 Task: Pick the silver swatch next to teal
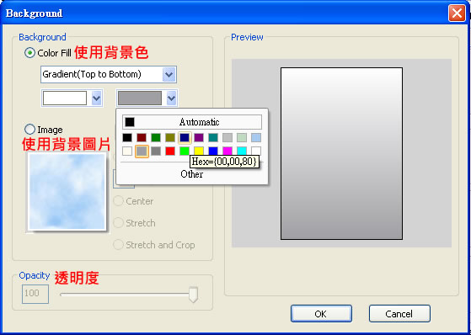click(227, 138)
